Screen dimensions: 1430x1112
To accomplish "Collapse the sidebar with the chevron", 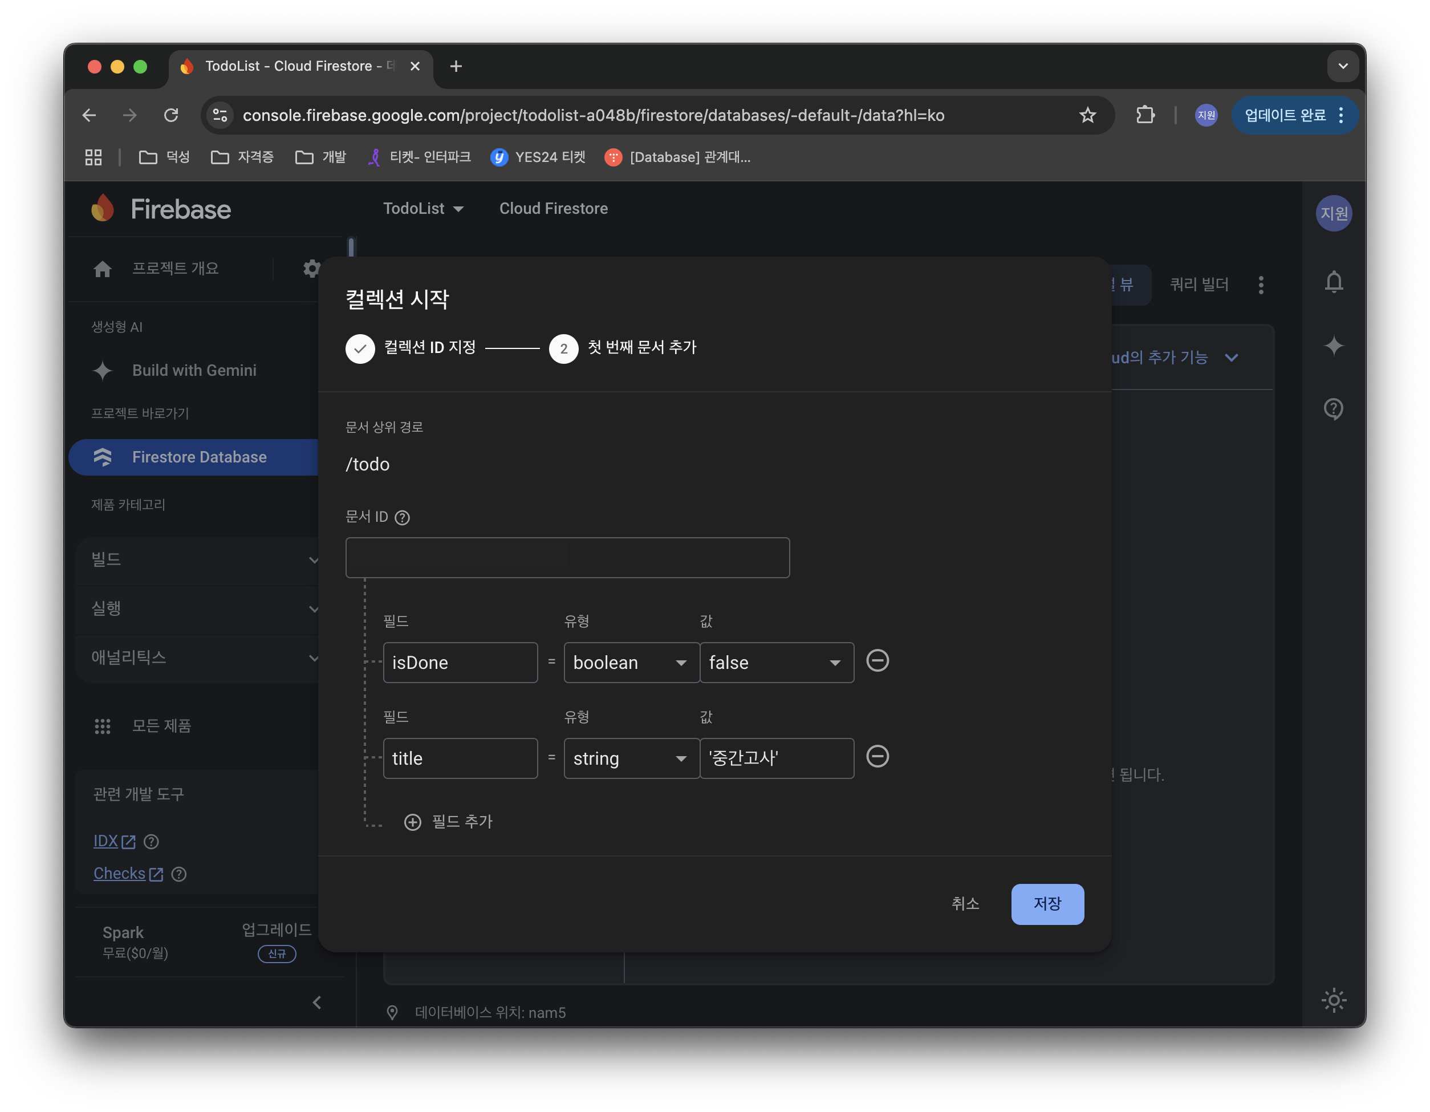I will pyautogui.click(x=317, y=1002).
